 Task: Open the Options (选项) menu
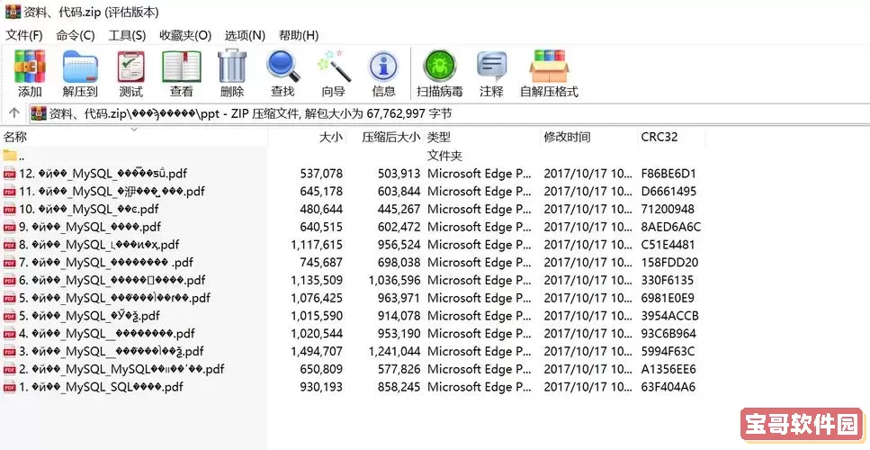coord(245,35)
